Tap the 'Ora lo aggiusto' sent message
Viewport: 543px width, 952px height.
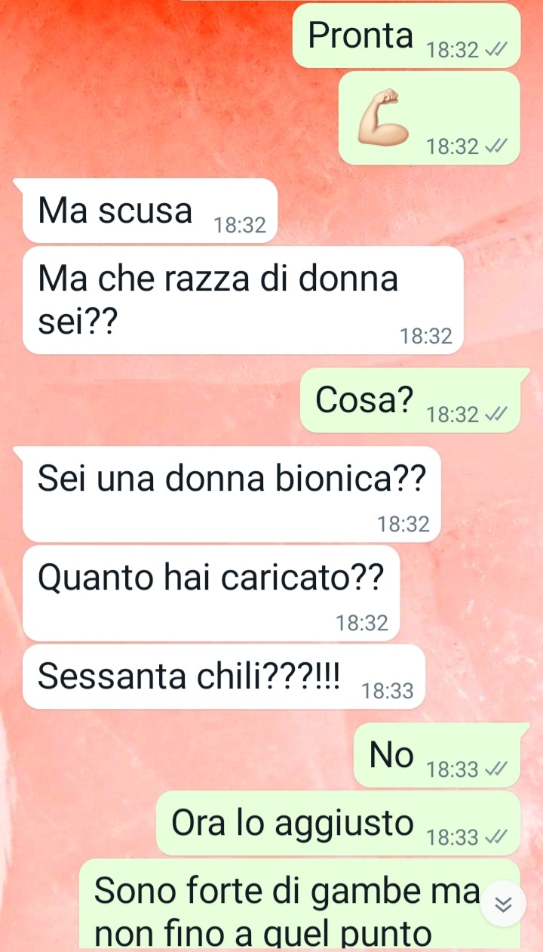338,823
